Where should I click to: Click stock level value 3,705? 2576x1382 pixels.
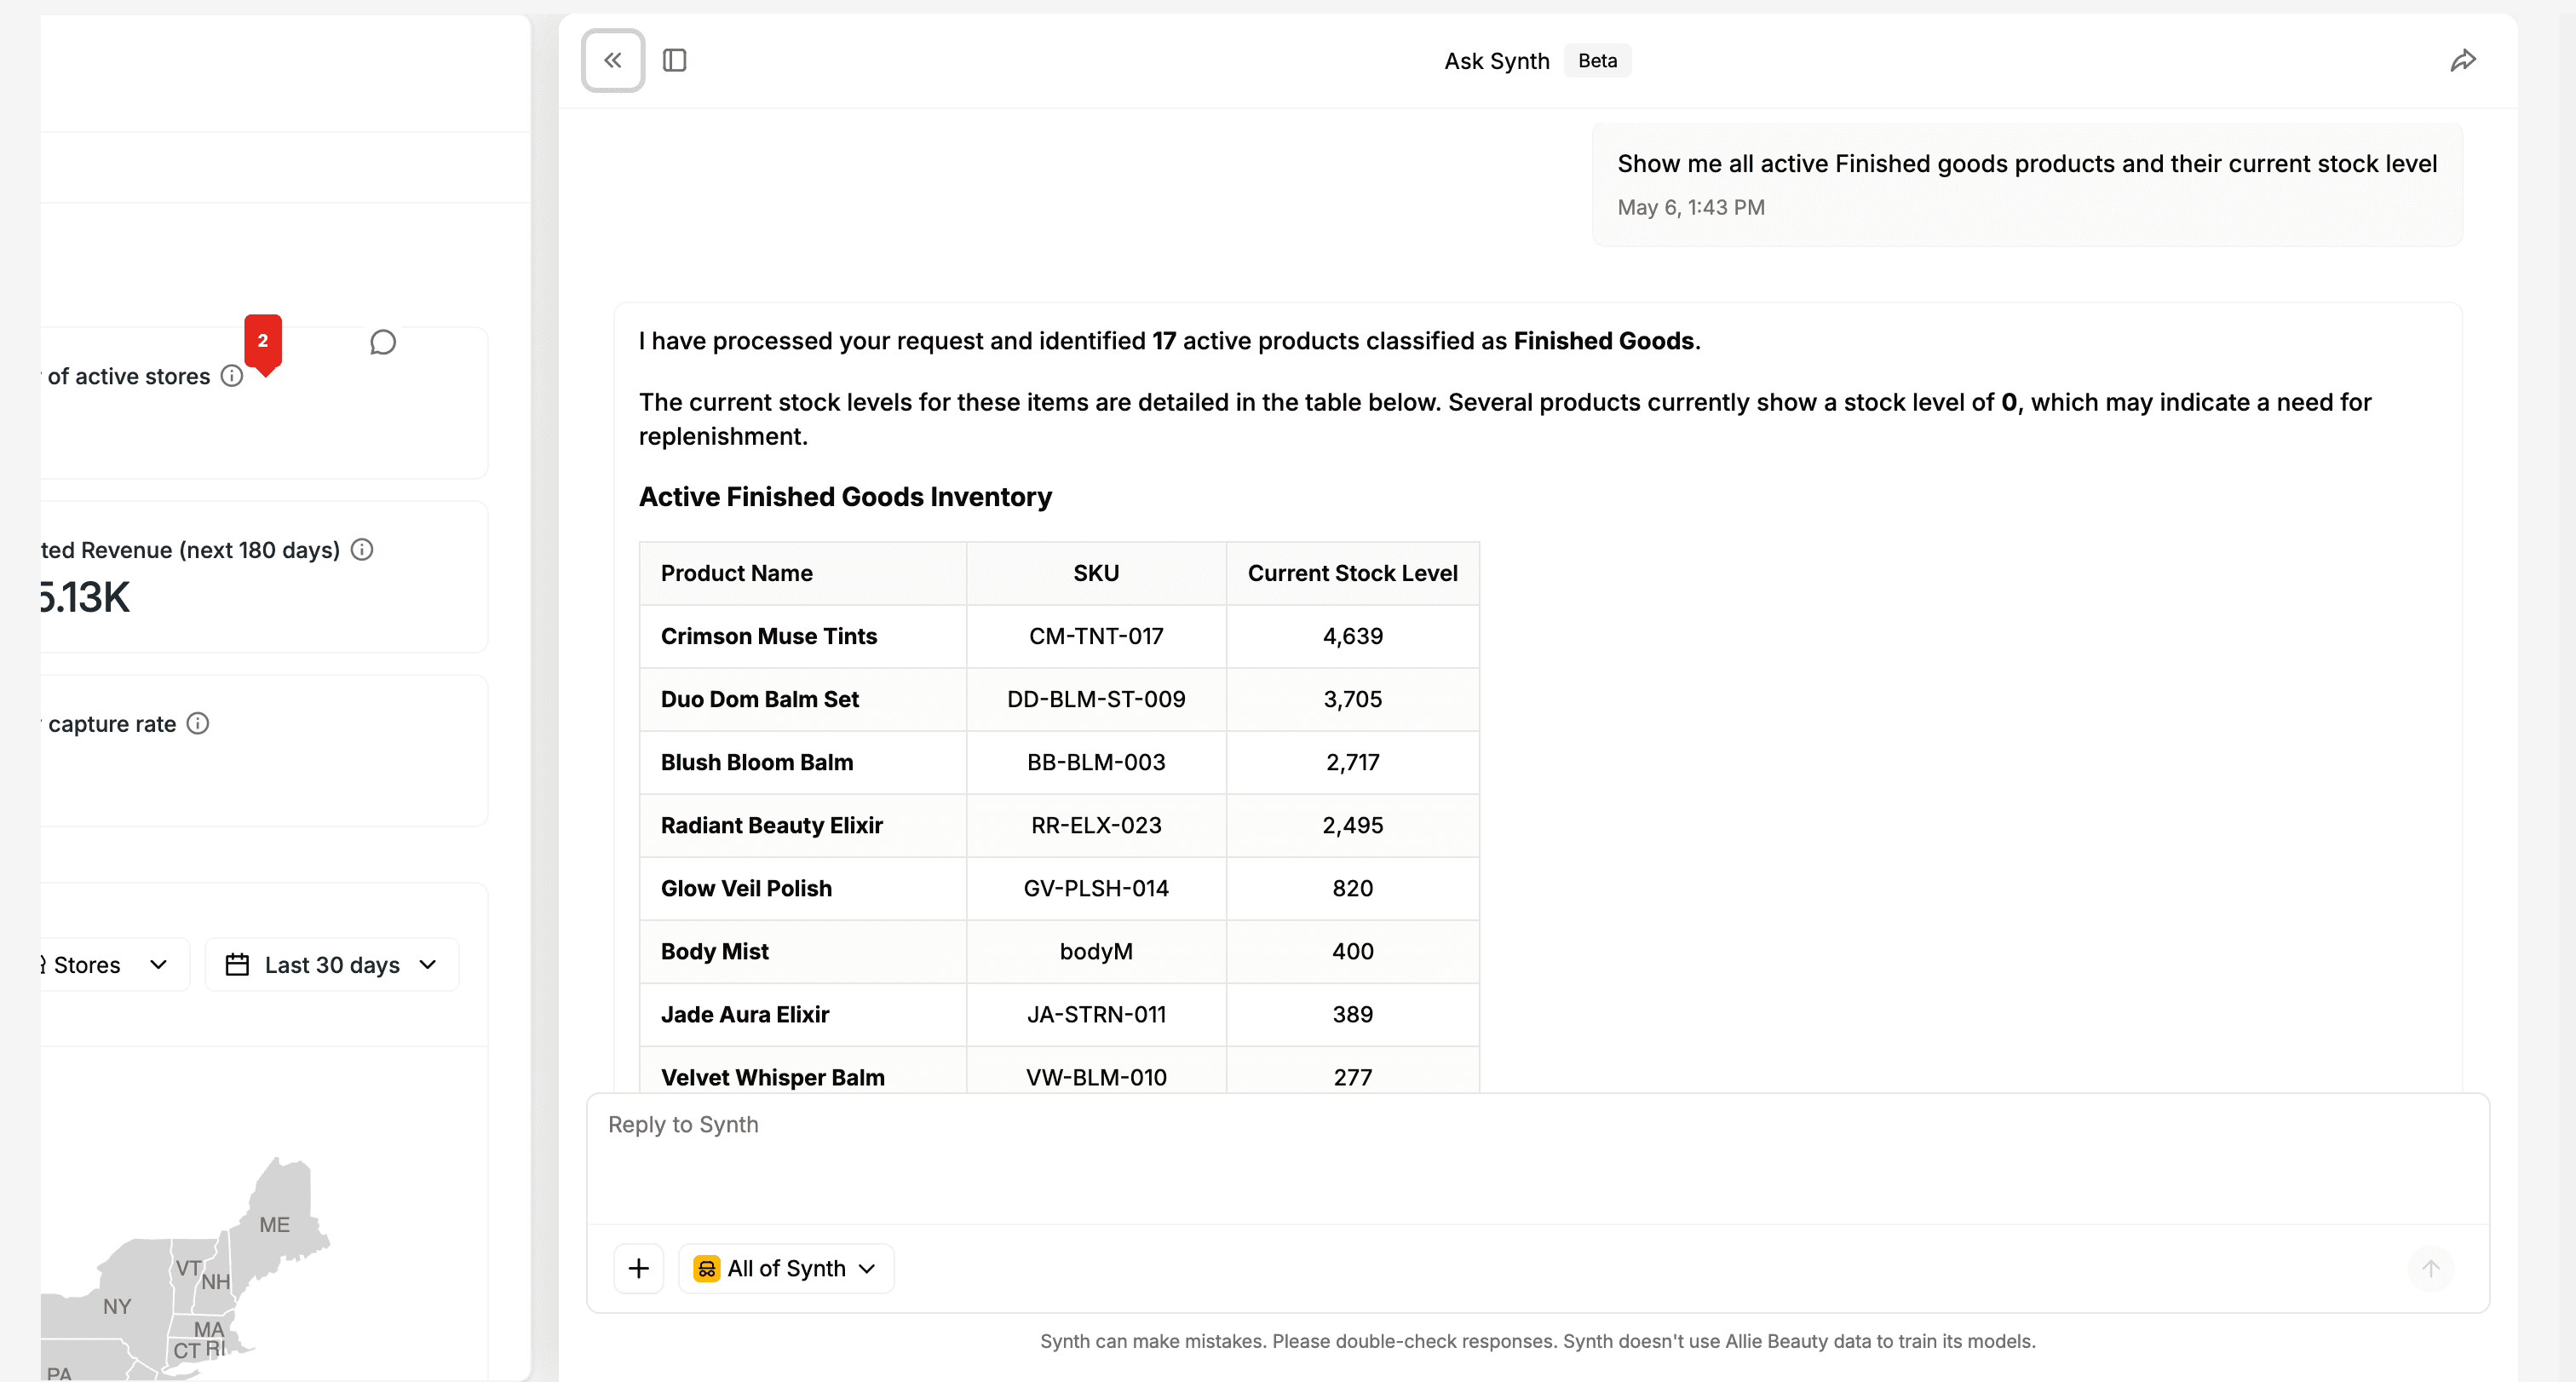coord(1352,700)
